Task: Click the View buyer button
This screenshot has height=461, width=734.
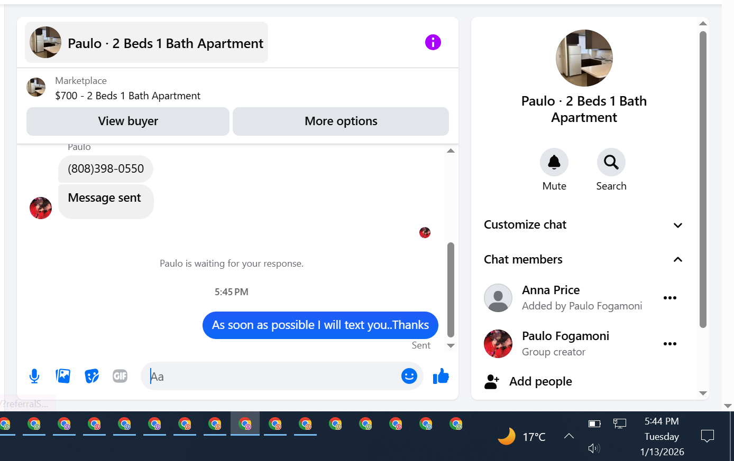Action: coord(128,121)
